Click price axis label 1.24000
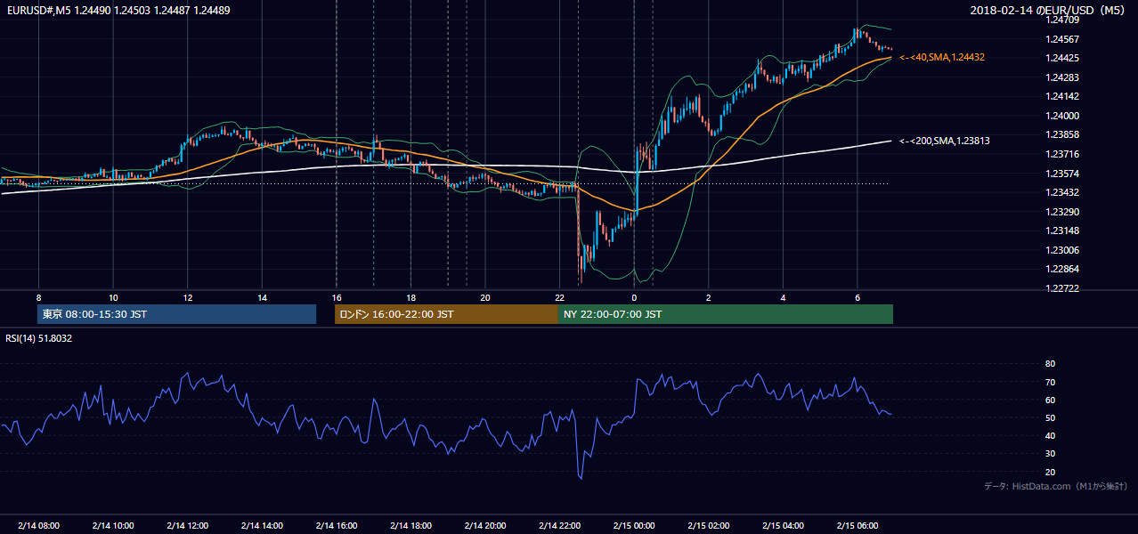Image resolution: width=1138 pixels, height=534 pixels. [x=1062, y=116]
